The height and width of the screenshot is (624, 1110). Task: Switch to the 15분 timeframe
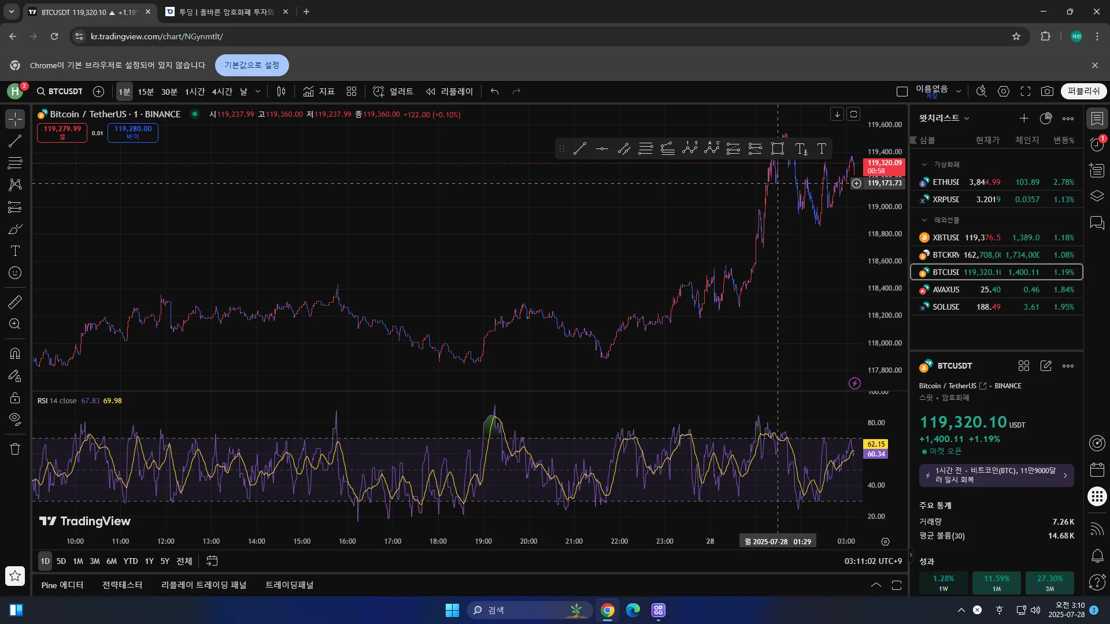click(146, 91)
